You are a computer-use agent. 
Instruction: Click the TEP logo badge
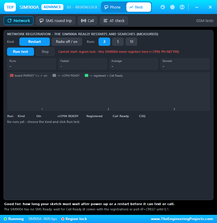coord(10,7)
